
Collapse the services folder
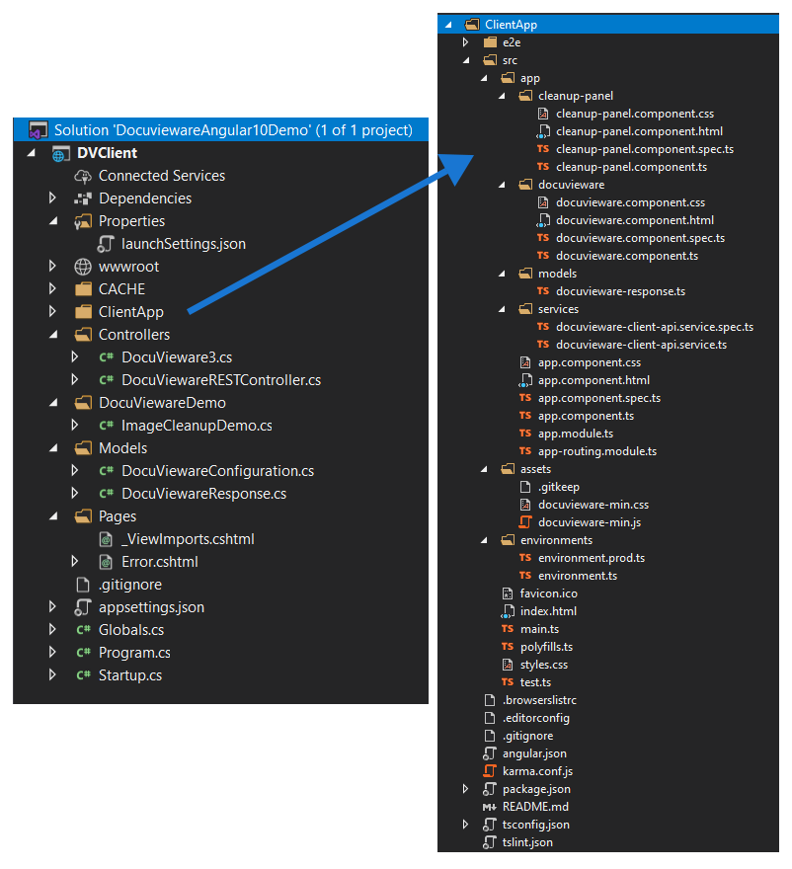(x=502, y=309)
